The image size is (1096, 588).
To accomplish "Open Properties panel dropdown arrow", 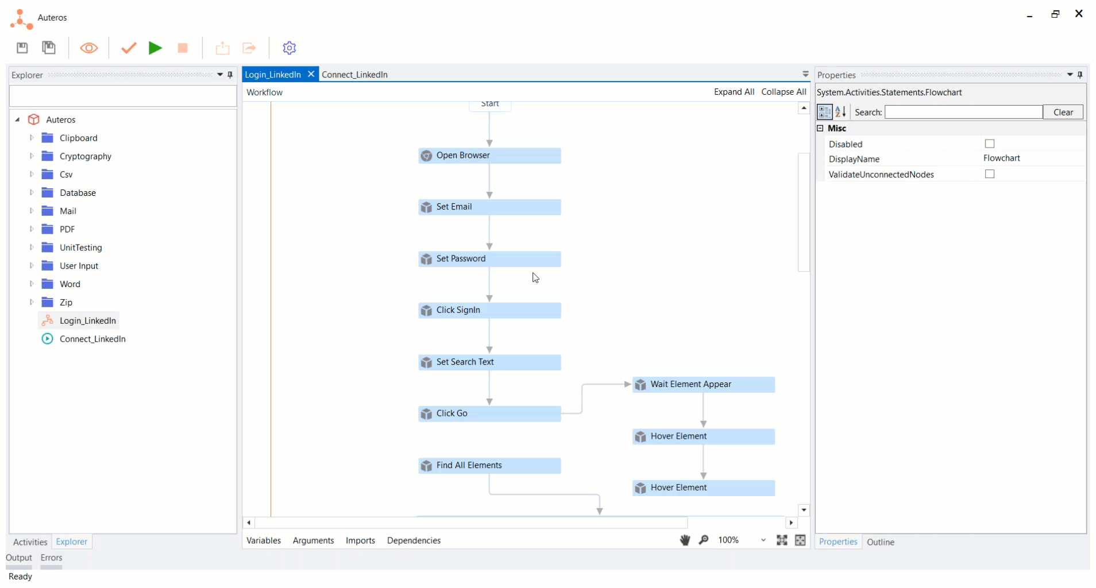I will (x=1070, y=75).
